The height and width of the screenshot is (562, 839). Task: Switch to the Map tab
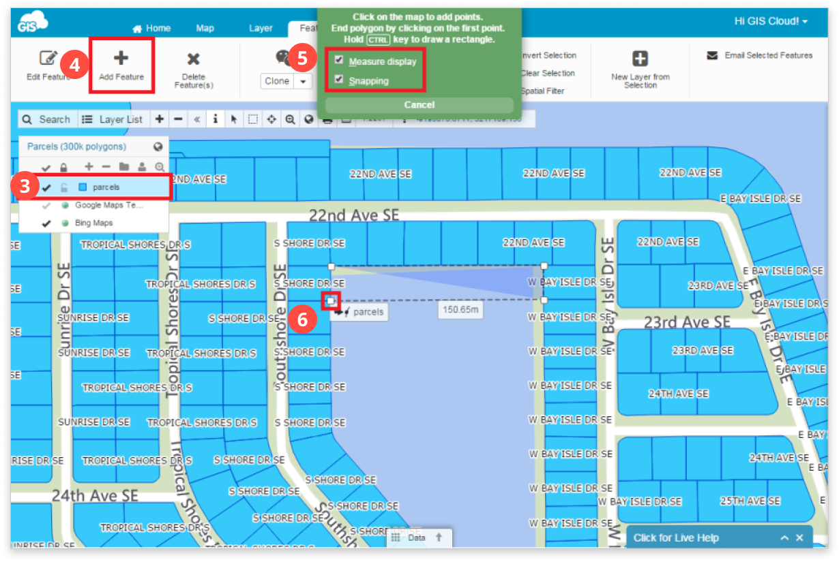click(x=205, y=28)
